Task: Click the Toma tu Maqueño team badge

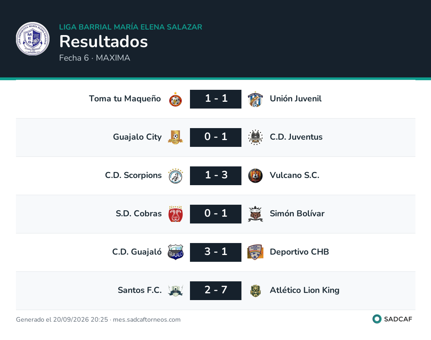Action: 175,99
